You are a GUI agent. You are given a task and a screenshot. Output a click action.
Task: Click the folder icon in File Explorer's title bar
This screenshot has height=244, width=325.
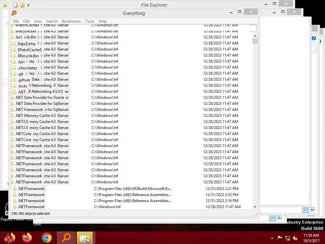coord(4,4)
